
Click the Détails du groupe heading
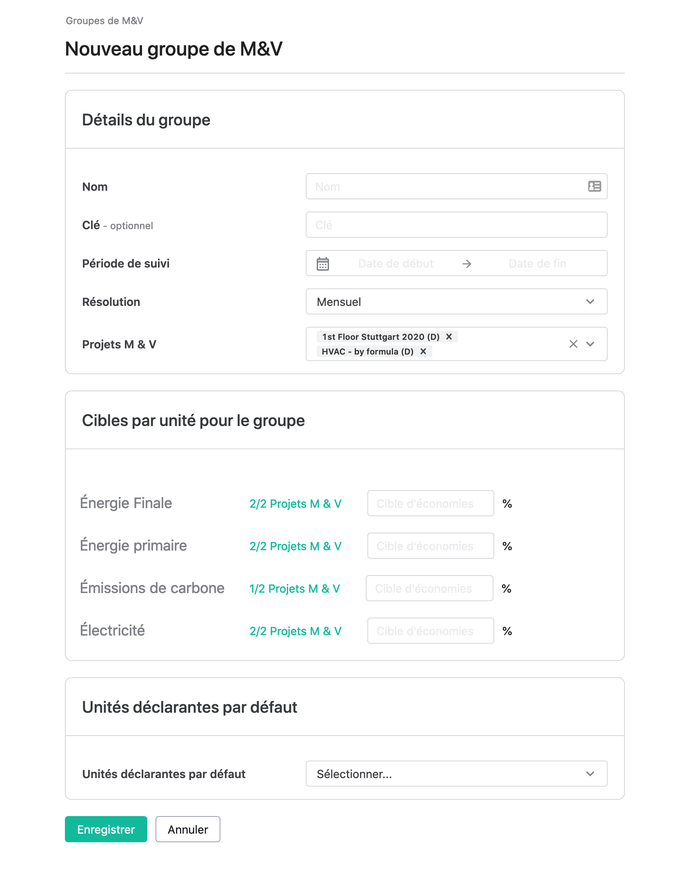[146, 120]
